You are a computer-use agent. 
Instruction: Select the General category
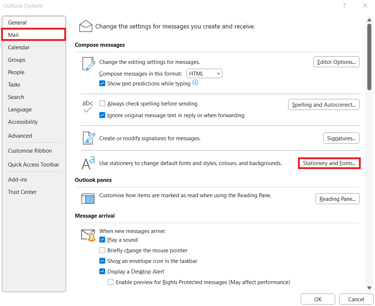[34, 23]
